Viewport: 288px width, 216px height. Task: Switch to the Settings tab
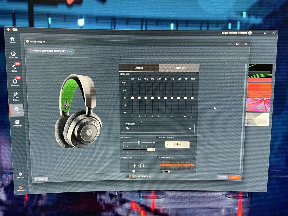pyautogui.click(x=179, y=68)
